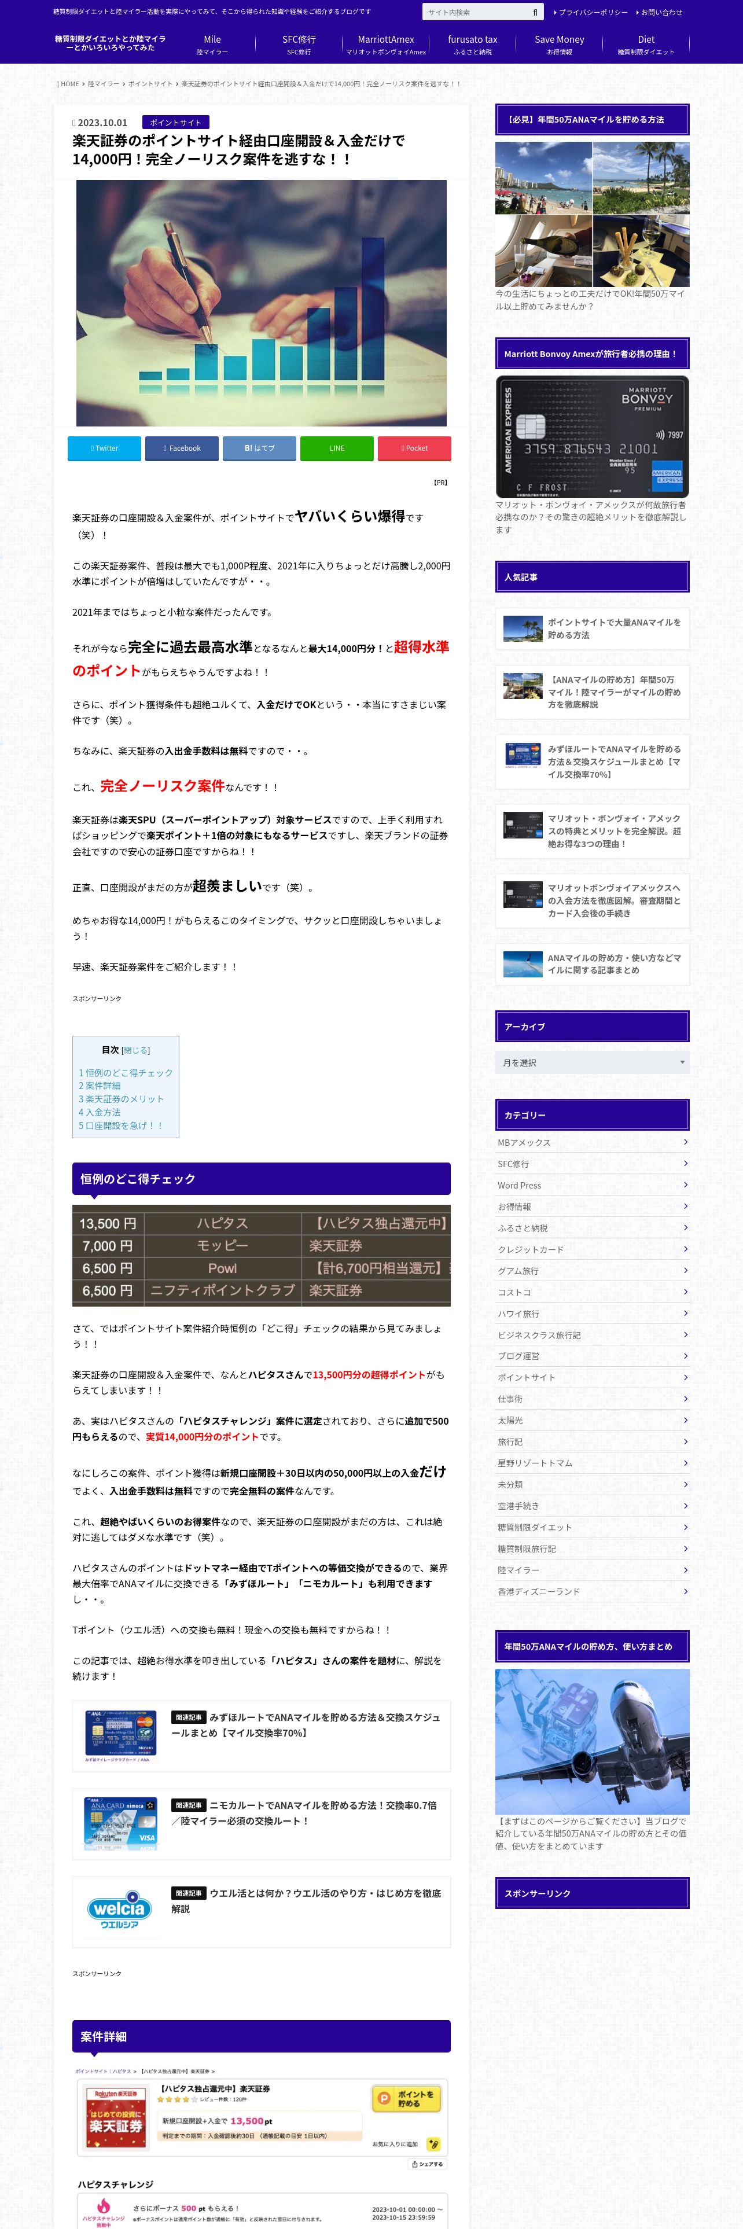
Task: Jump to 案件詳細 in contents
Action: point(100,1085)
